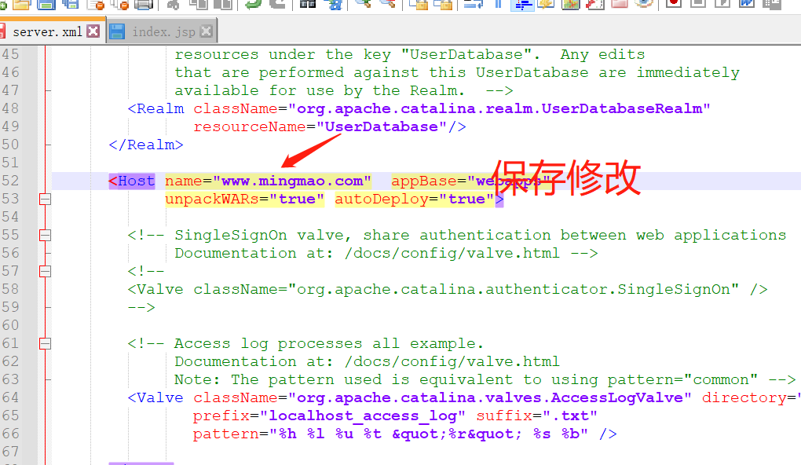The width and height of the screenshot is (801, 465).
Task: Collapse the fold marker at line 57
Action: click(45, 271)
